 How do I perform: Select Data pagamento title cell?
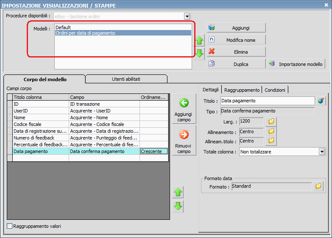tap(41, 151)
